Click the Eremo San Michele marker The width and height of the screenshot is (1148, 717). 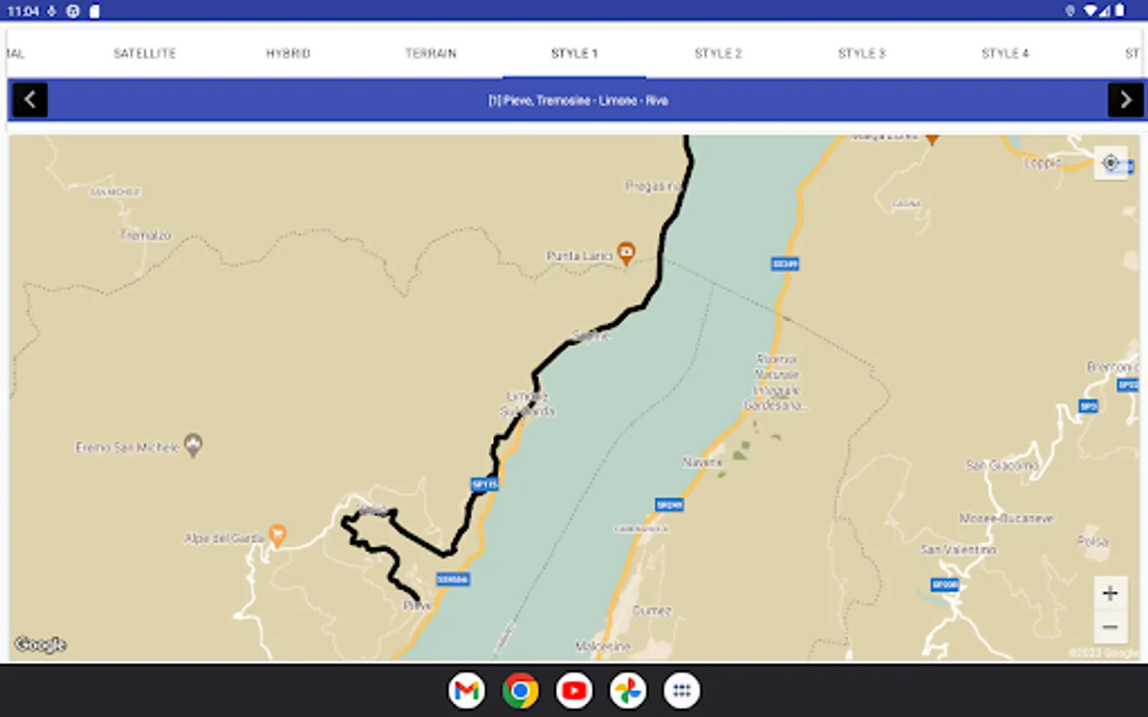pos(193,445)
